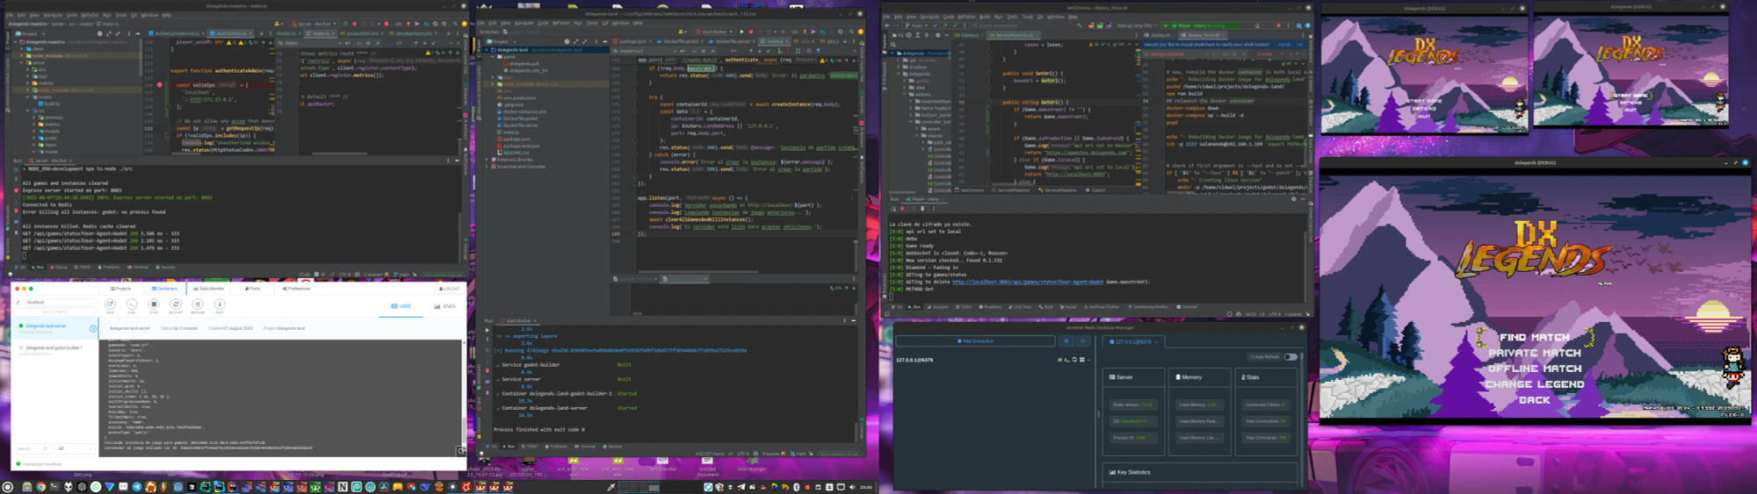The image size is (1757, 494).
Task: Click the Connected Clients field in the Stats card
Action: pyautogui.click(x=1266, y=405)
